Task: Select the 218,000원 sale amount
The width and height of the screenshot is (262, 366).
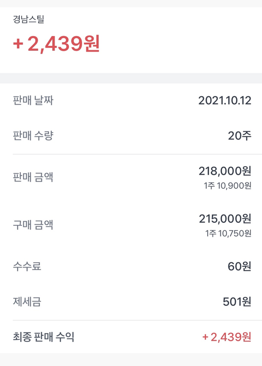Action: [x=225, y=171]
